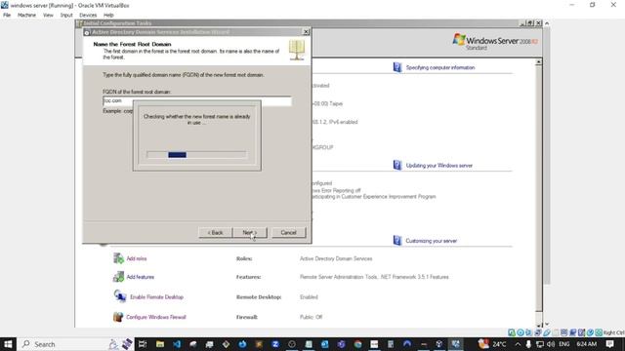This screenshot has height=351, width=625.
Task: Click the microphone tray icon
Action: coord(528,344)
